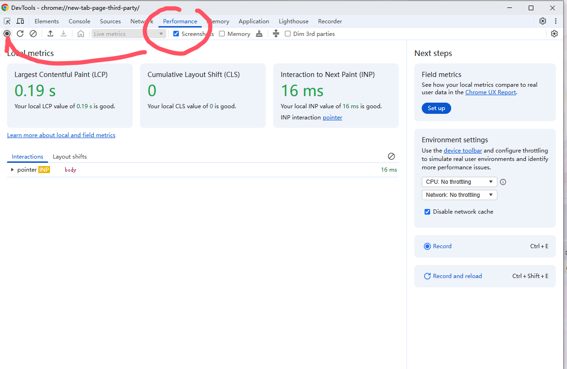Enable the Memory checkbox

pos(222,34)
